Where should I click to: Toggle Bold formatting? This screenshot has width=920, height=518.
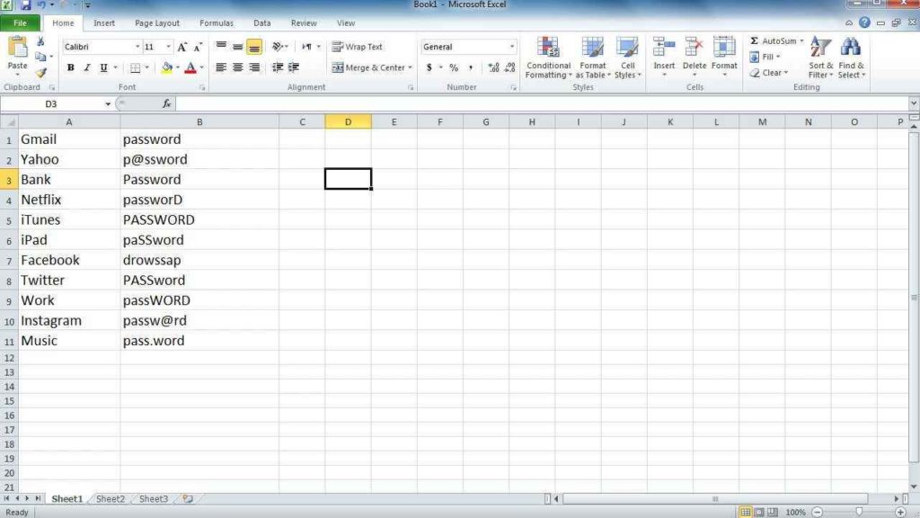coord(70,67)
